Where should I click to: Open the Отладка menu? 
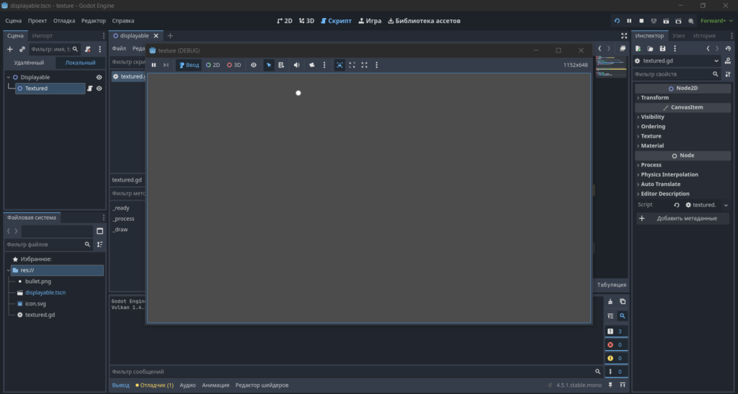[64, 21]
